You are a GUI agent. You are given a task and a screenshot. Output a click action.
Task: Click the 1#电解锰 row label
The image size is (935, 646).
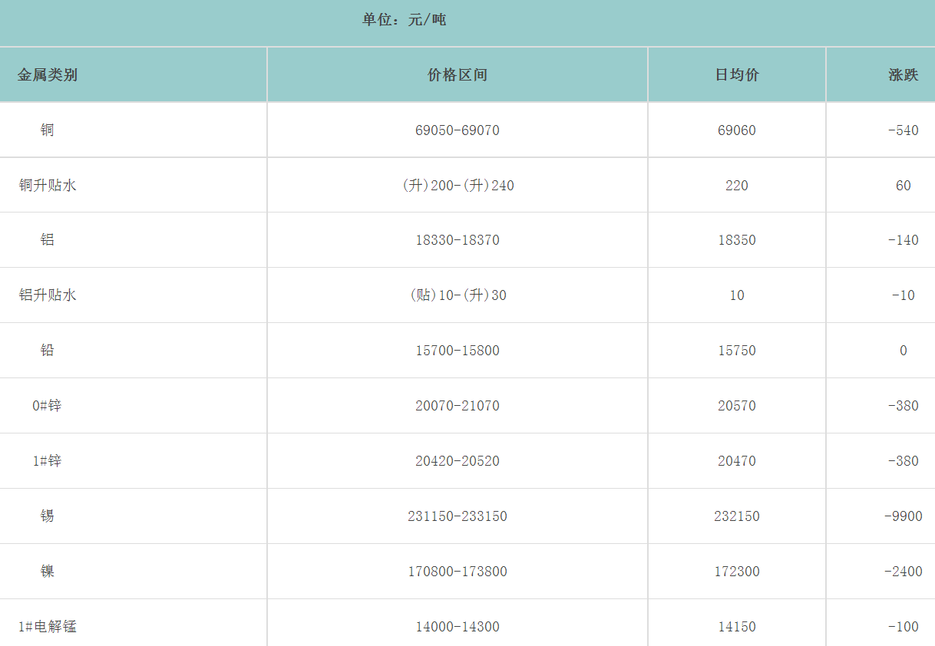pyautogui.click(x=48, y=627)
